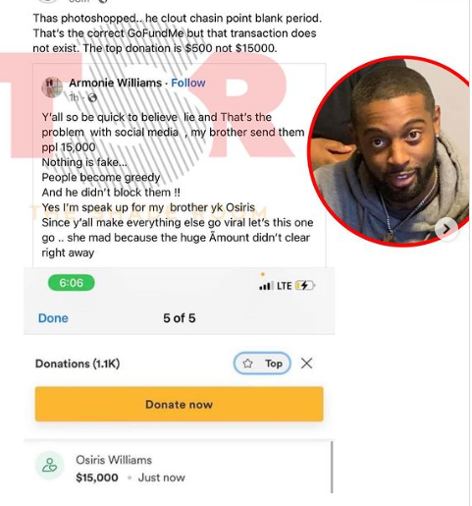Screen dimensions: 472x506
Task: Open Armonie Williams profile picture
Action: point(52,87)
